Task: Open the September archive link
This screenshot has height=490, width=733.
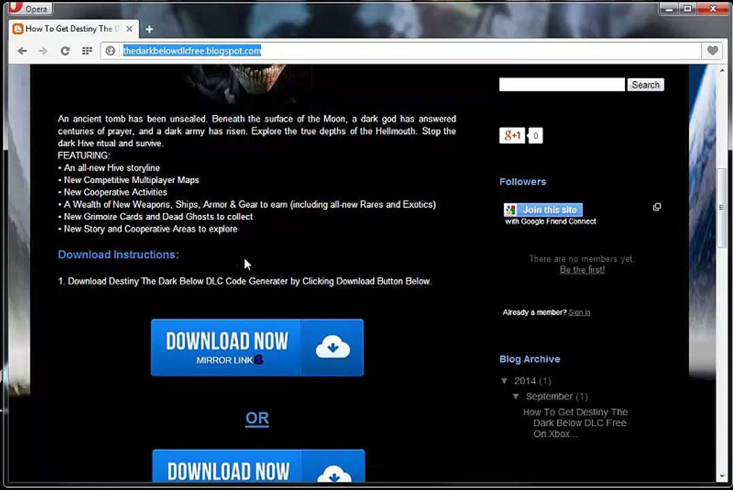Action: pos(549,396)
